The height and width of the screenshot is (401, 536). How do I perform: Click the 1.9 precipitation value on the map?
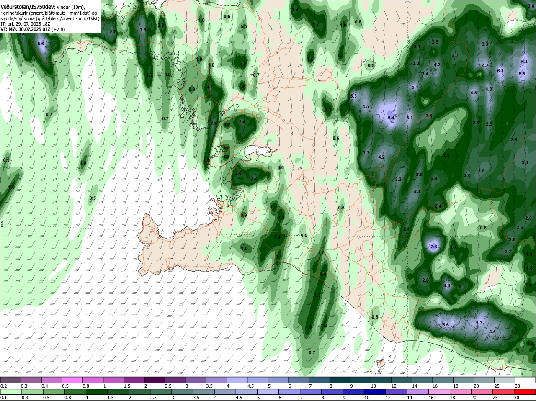295,9
